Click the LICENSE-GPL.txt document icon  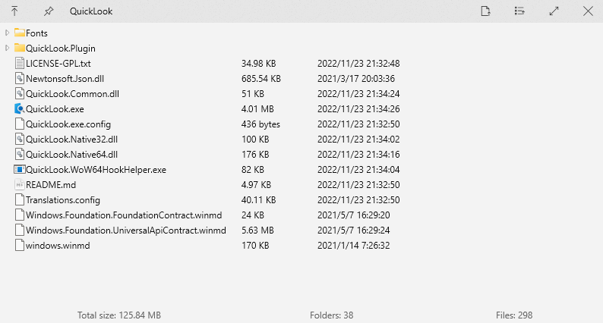point(20,64)
